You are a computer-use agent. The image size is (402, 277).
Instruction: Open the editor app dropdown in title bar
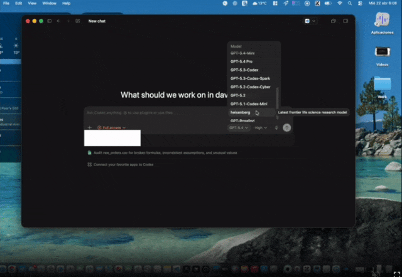[x=310, y=21]
